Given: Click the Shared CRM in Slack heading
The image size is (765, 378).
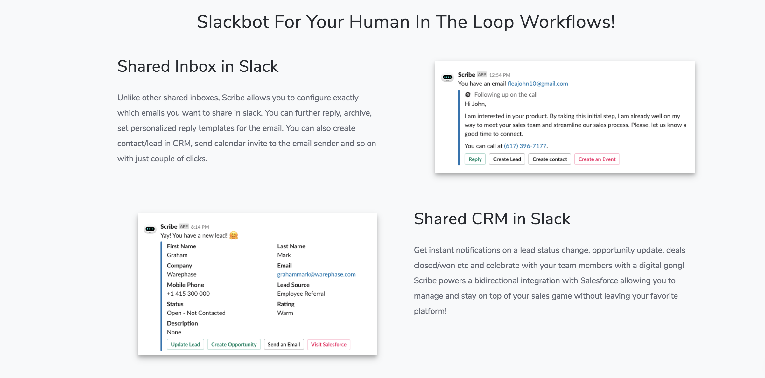Looking at the screenshot, I should click(x=492, y=219).
